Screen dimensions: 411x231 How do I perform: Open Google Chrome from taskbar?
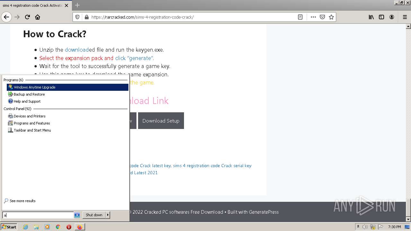(58, 227)
